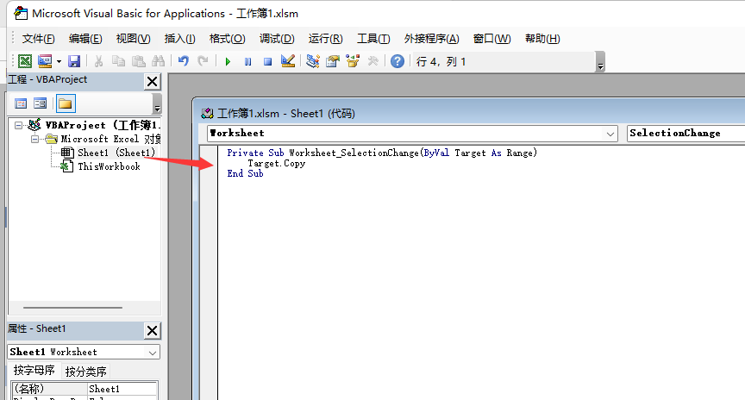Collapse the VBAProject tree node

tap(18, 125)
